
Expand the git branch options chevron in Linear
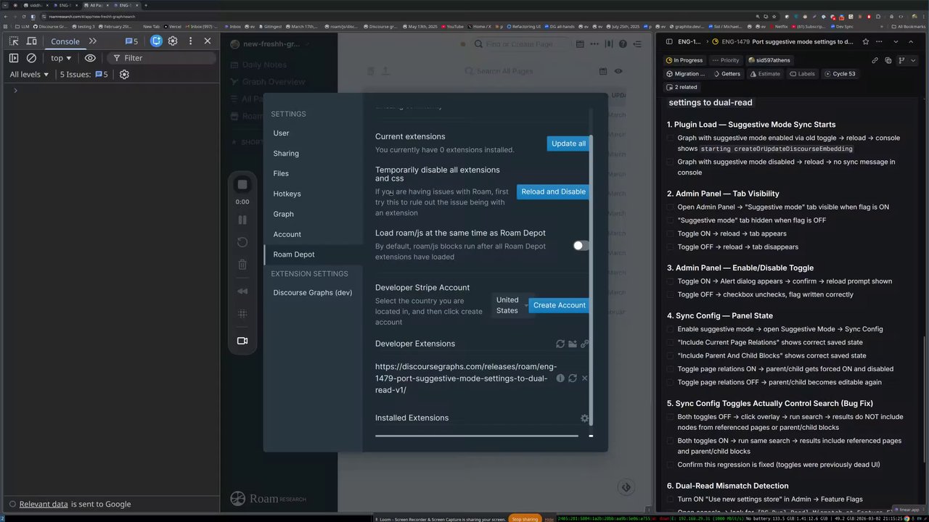(912, 61)
